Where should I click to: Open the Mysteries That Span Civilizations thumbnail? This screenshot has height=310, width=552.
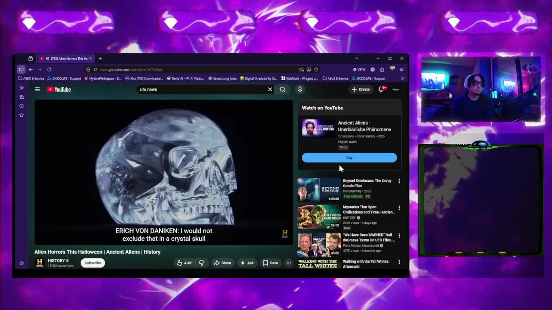[319, 217]
